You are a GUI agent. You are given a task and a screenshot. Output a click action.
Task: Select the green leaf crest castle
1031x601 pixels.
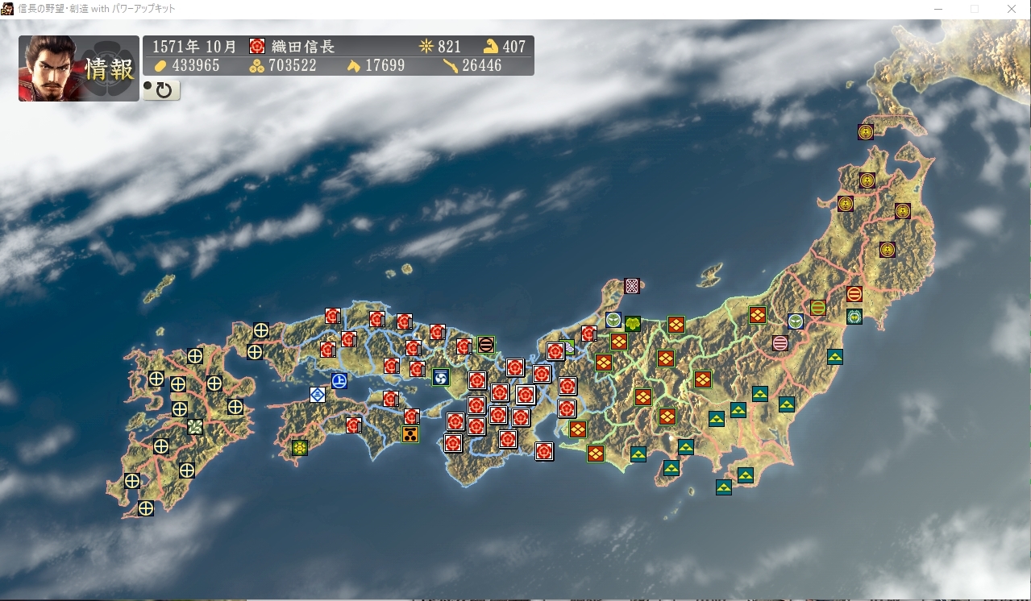click(x=633, y=323)
